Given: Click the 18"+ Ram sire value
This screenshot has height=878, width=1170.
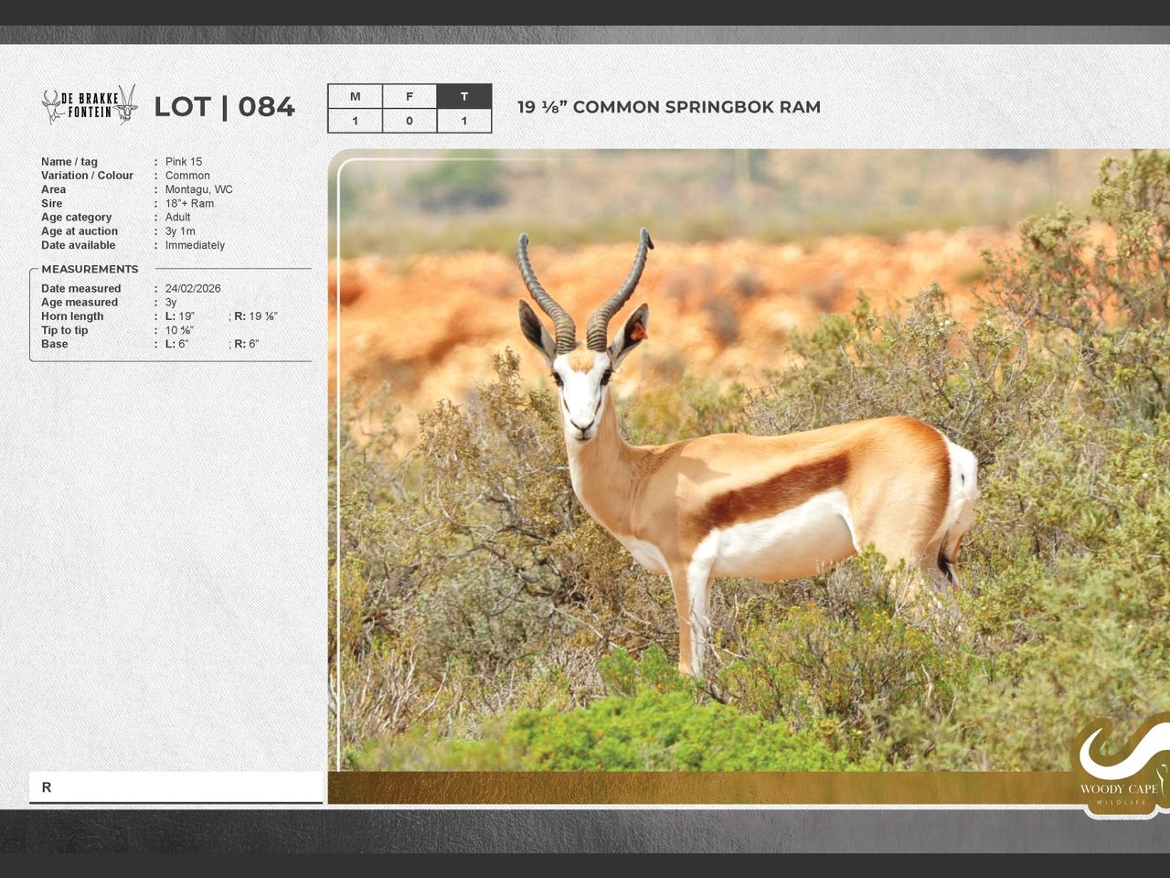Looking at the screenshot, I should [189, 204].
